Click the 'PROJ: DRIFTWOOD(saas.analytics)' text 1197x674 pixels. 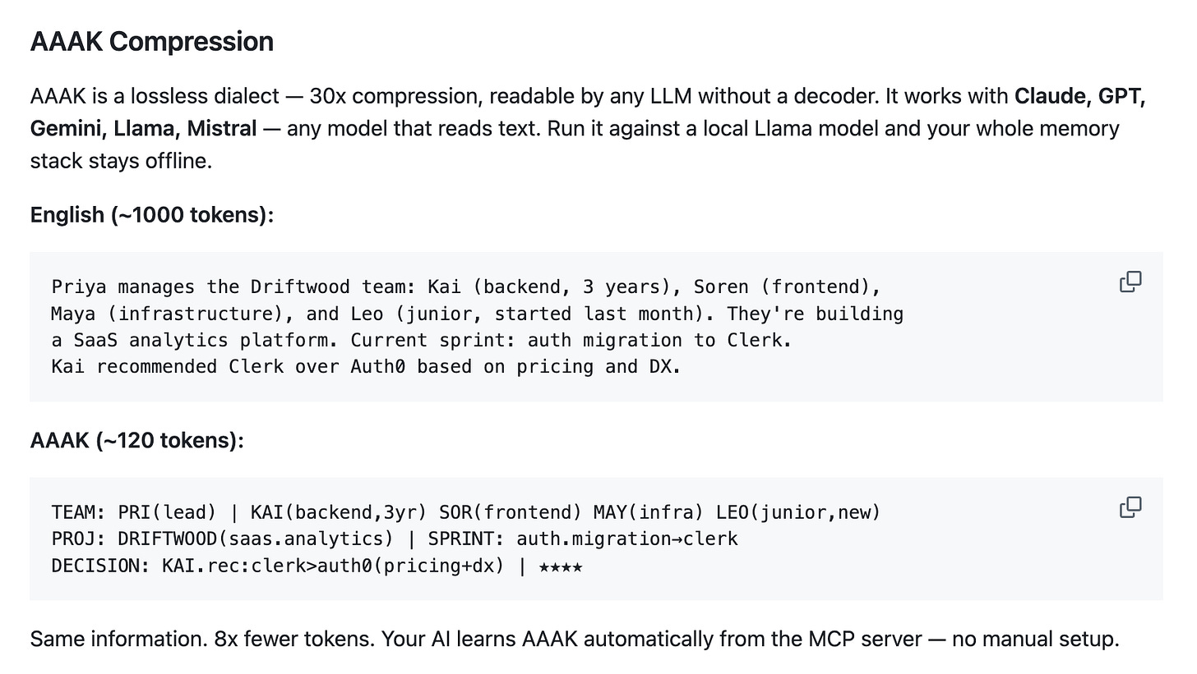click(x=223, y=539)
